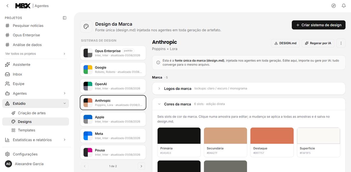Expand Ver todos os projetos
The image size is (351, 172).
pyautogui.click(x=36, y=54)
